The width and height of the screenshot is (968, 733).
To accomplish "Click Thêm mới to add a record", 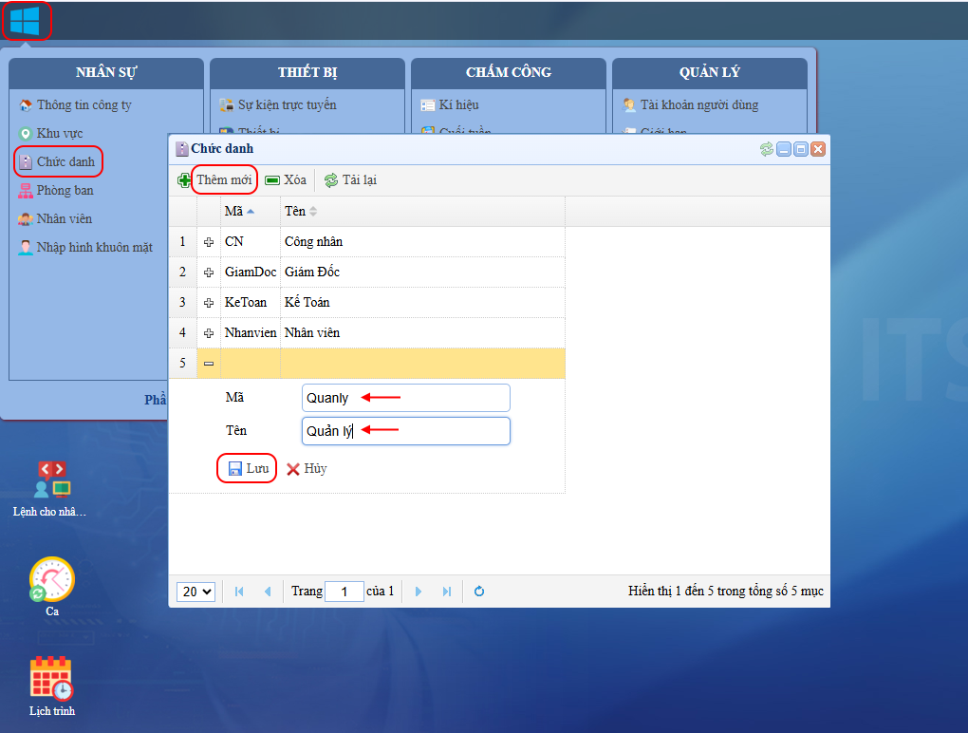I will (223, 180).
